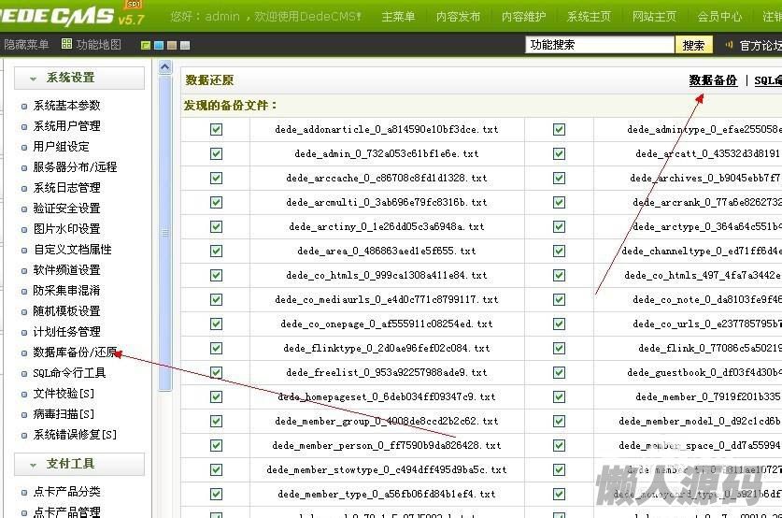Open 防采集串混淆 in sidebar
Viewport: 782px width, 518px height.
point(67,291)
